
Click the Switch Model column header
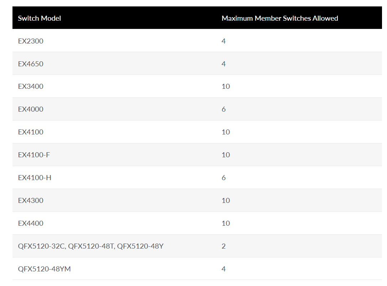pos(39,18)
